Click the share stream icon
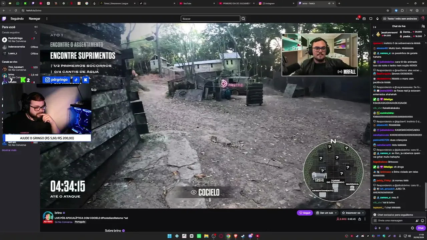427x240 pixels. coord(360,219)
